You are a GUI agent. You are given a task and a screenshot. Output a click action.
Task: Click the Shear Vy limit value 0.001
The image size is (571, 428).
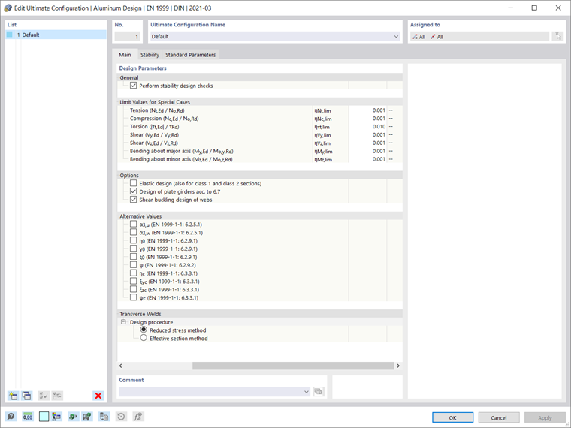point(367,134)
